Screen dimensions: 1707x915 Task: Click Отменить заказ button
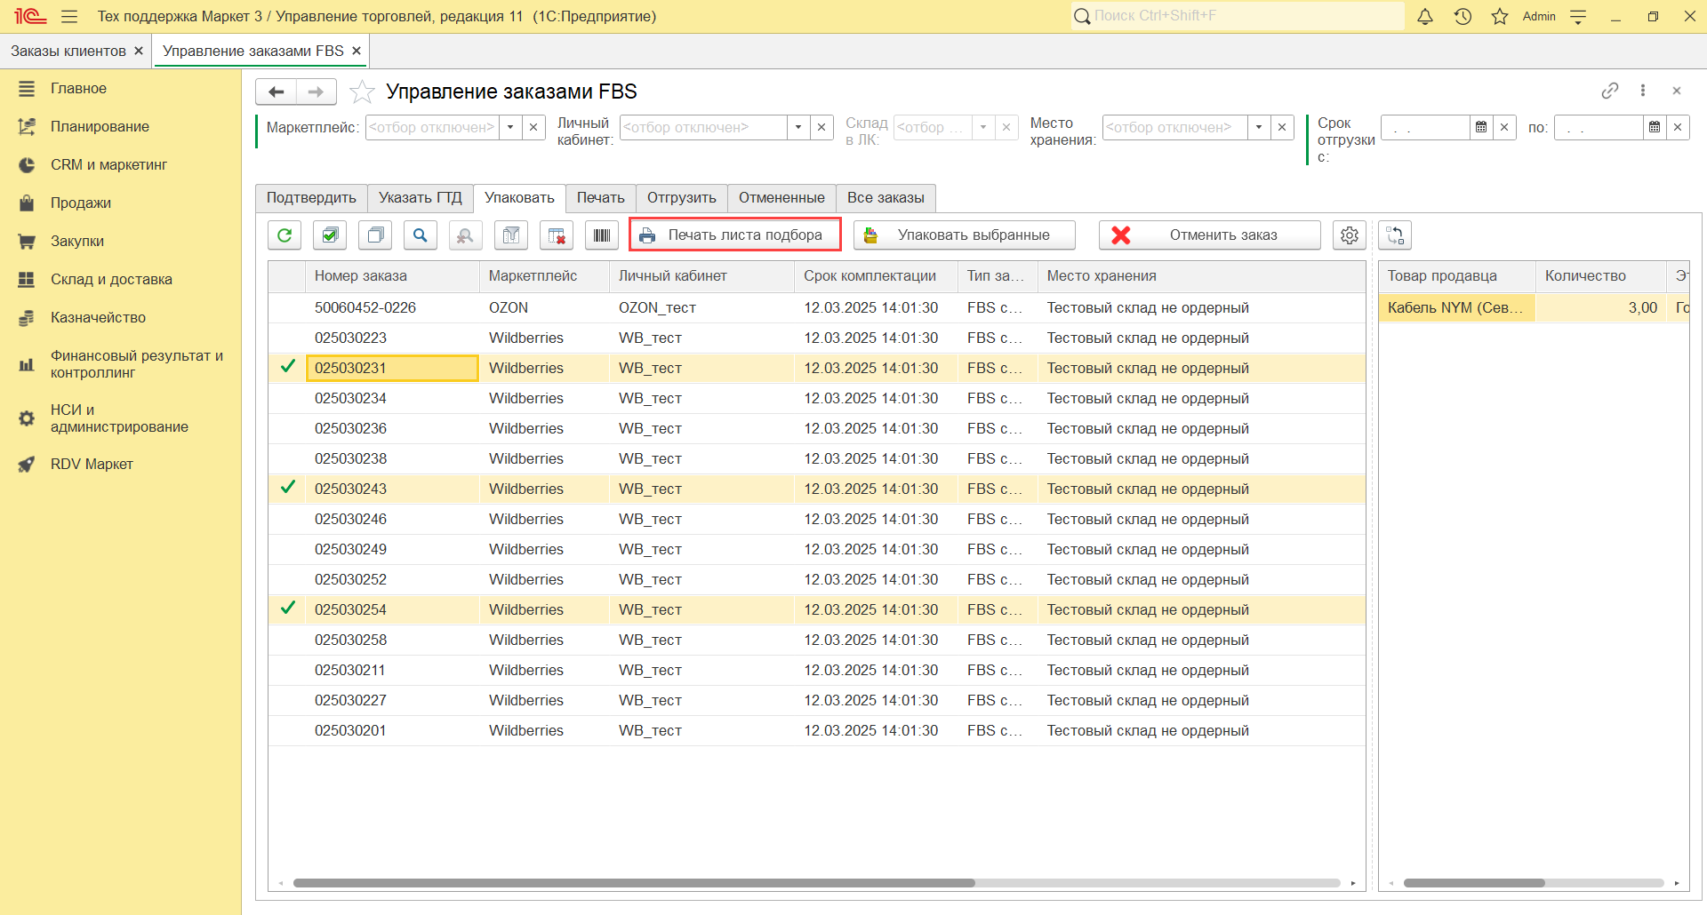pyautogui.click(x=1210, y=235)
